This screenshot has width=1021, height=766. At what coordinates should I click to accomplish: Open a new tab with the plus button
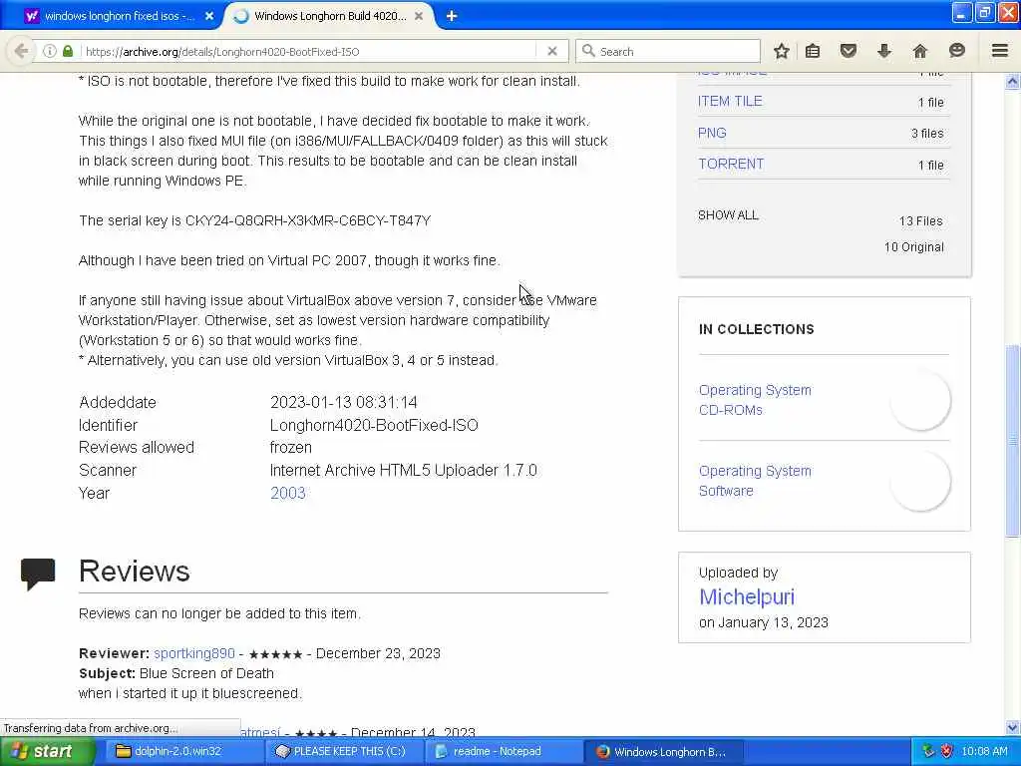[452, 16]
